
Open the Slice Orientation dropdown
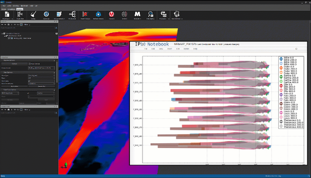click(42, 83)
